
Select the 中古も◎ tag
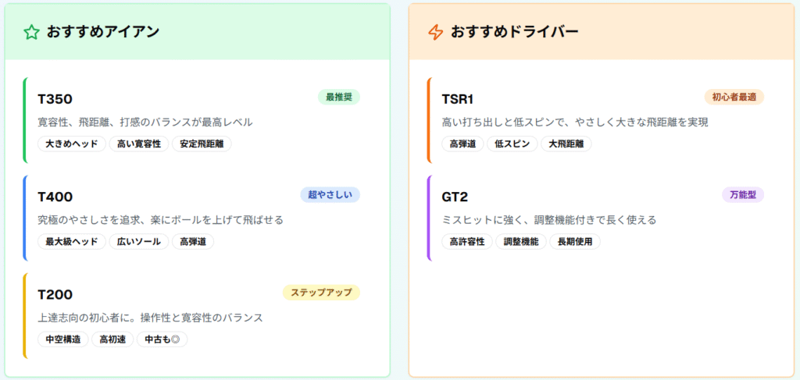162,339
